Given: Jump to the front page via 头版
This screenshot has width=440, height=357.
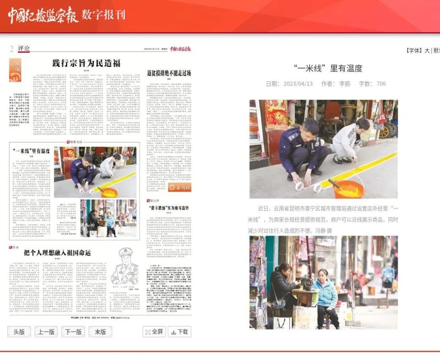Looking at the screenshot, I should (19, 332).
